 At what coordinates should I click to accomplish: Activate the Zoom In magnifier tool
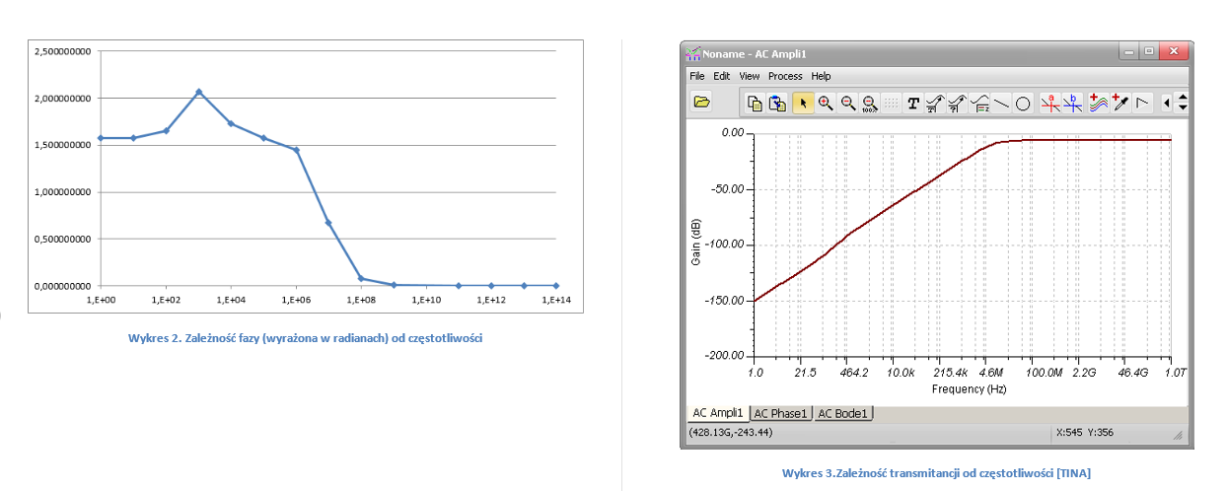click(x=826, y=102)
